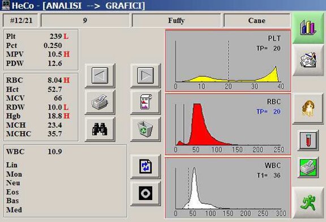This screenshot has width=326, height=222.
Task: Click the MPV value 10.5
Action: point(55,54)
